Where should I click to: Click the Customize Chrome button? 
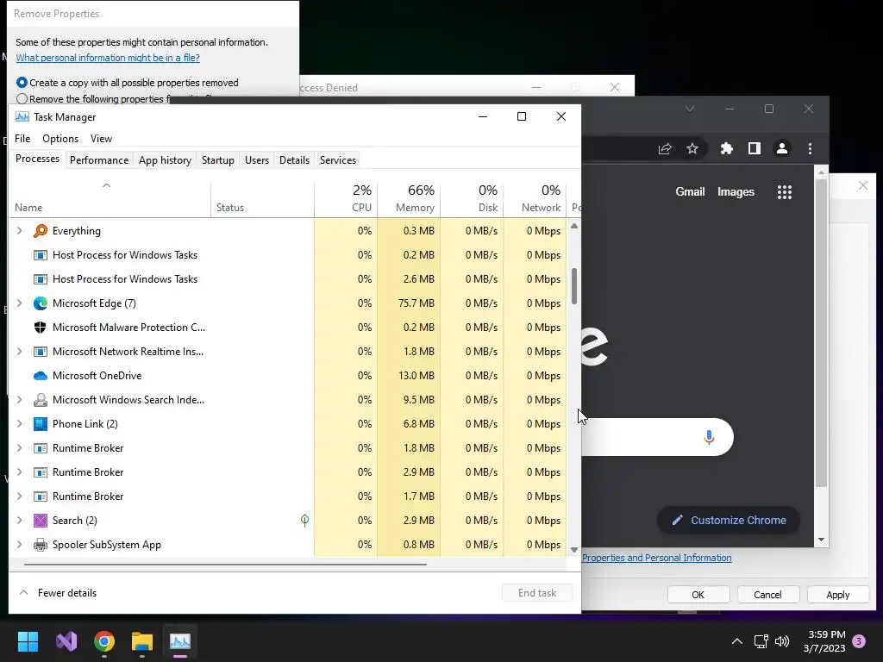[x=729, y=521]
